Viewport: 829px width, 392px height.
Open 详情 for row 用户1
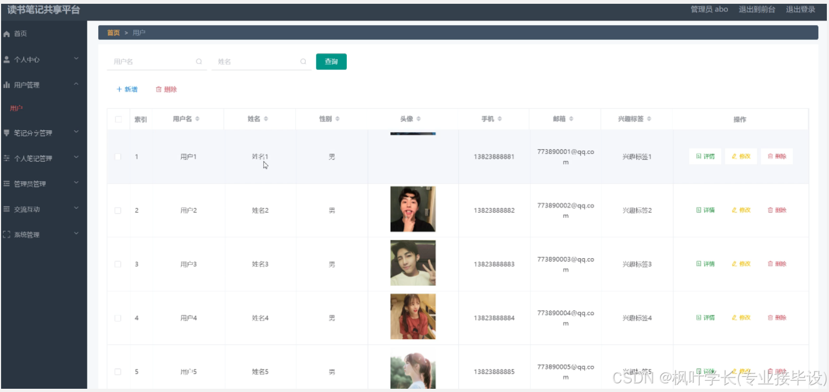(x=705, y=157)
